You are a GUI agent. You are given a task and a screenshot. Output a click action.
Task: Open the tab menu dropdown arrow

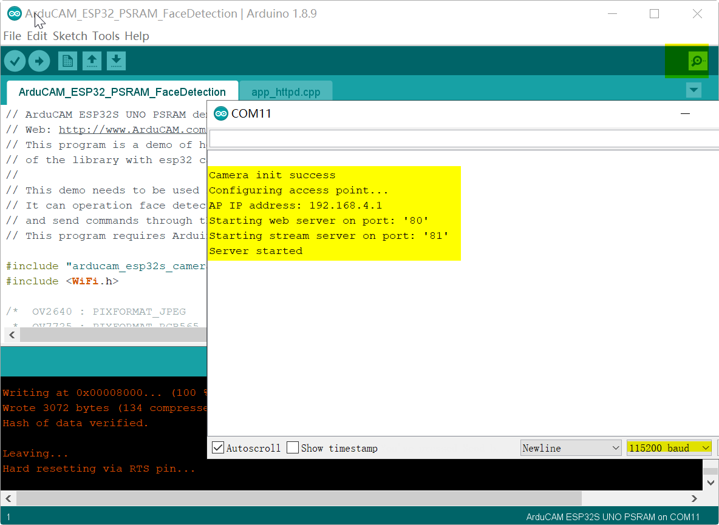(x=693, y=90)
